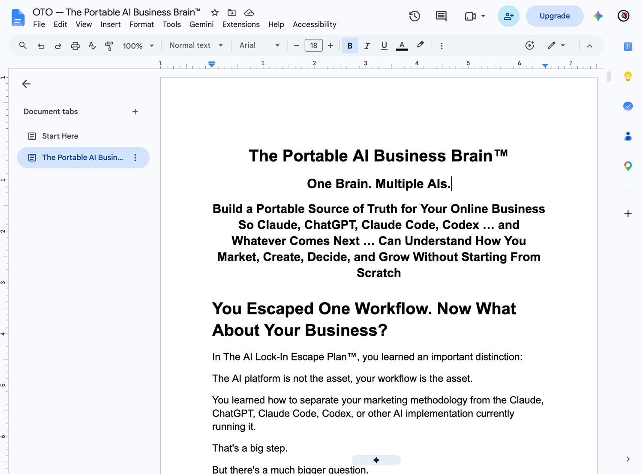The width and height of the screenshot is (643, 474).
Task: Run spelling and grammar check
Action: coord(92,46)
